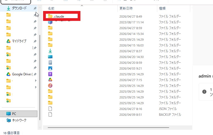
Task: Toggle the sort direction chevron above 名前 column
Action: (82, 5)
